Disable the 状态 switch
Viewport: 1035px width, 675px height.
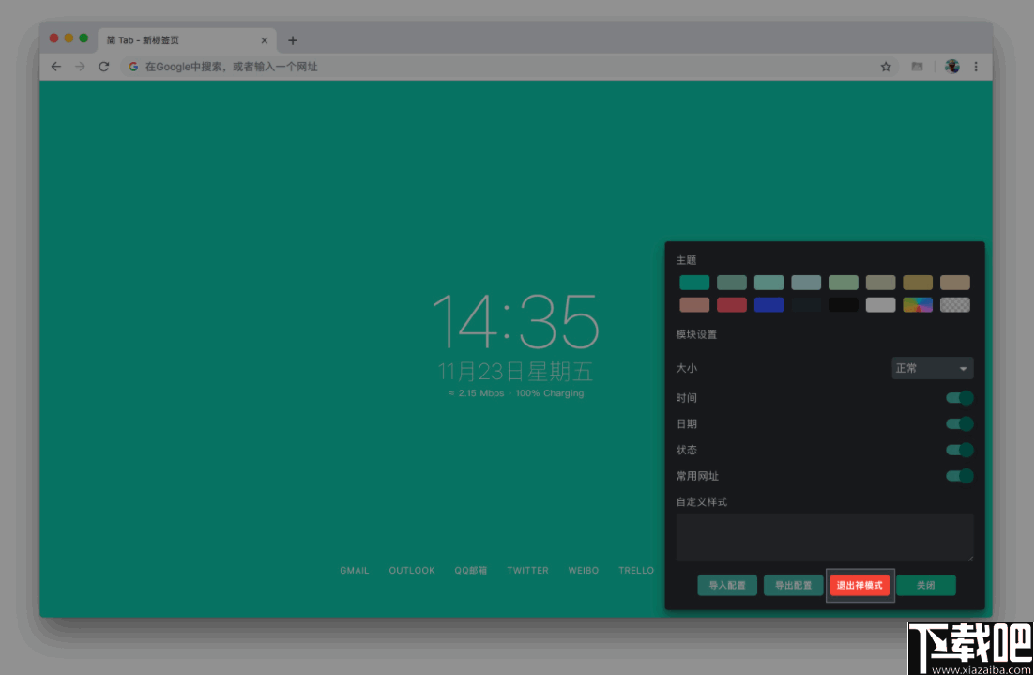tap(960, 450)
